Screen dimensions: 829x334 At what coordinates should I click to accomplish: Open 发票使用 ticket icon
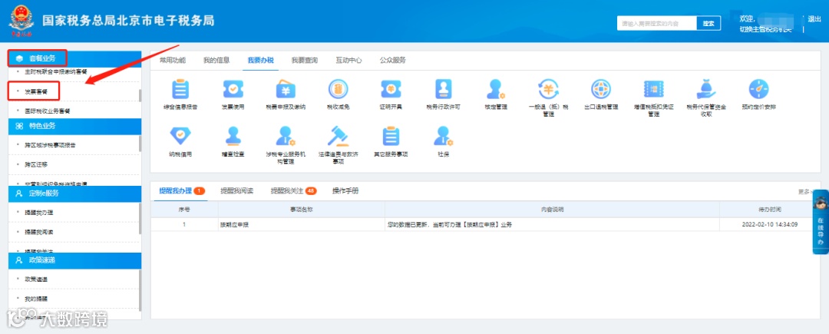tap(233, 89)
